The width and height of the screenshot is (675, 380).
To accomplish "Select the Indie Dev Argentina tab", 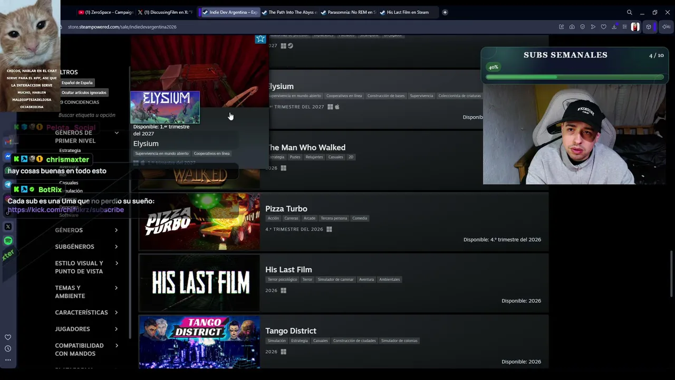I will (229, 12).
